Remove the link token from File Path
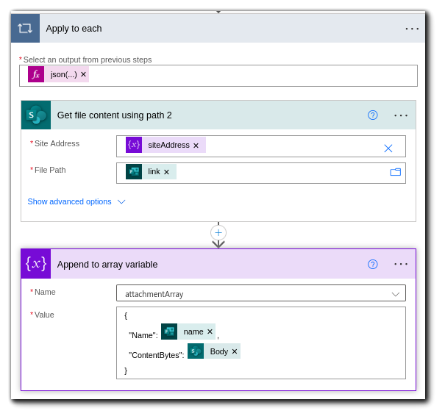445x419 pixels. 166,172
